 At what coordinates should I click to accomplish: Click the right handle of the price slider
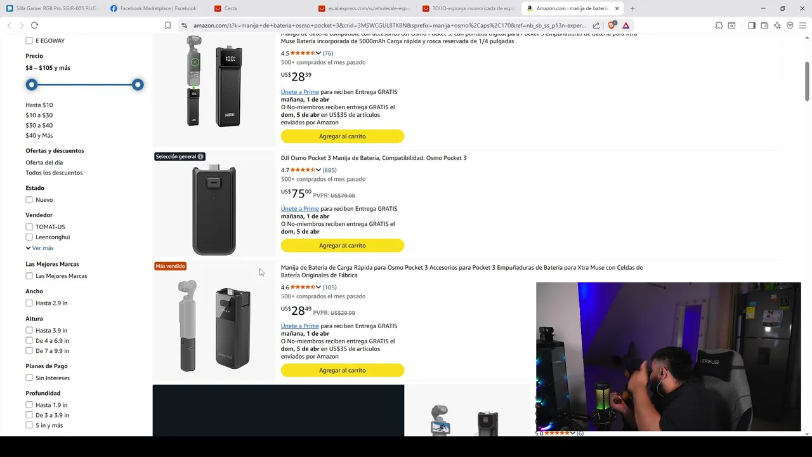138,84
